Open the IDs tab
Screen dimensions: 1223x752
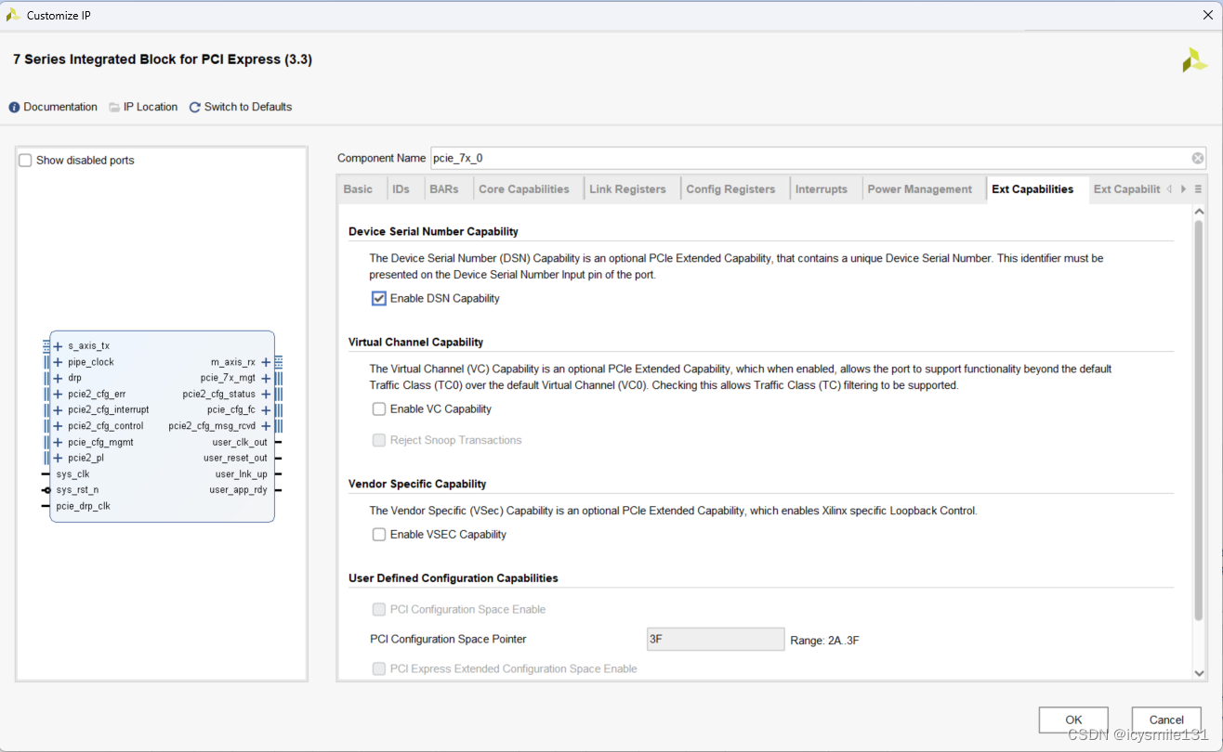click(x=401, y=189)
